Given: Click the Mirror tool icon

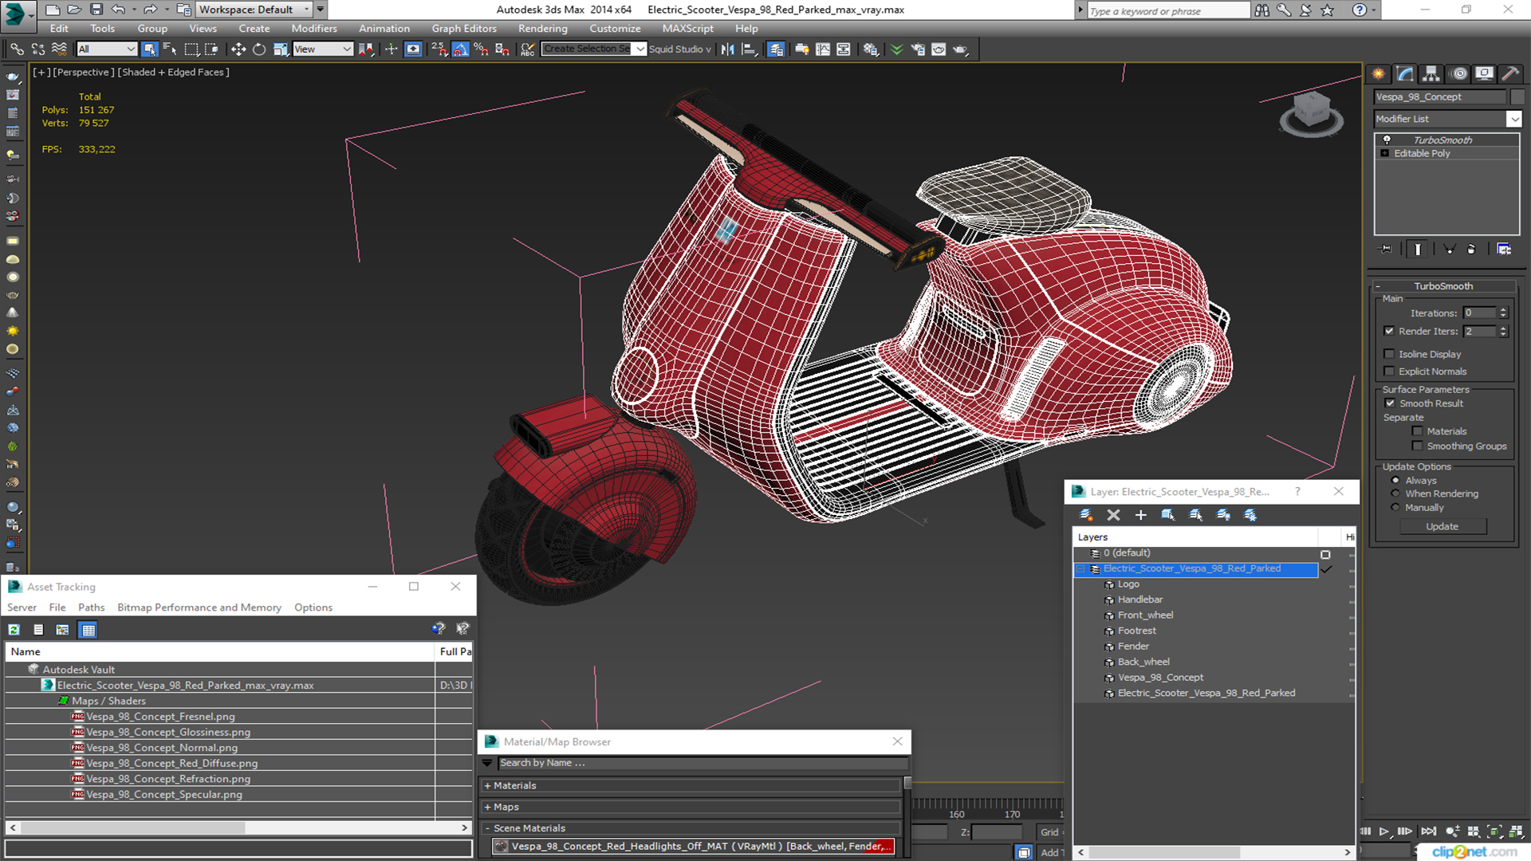Looking at the screenshot, I should (727, 49).
